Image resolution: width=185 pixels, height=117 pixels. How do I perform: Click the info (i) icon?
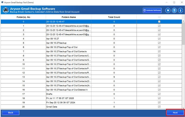(180, 10)
